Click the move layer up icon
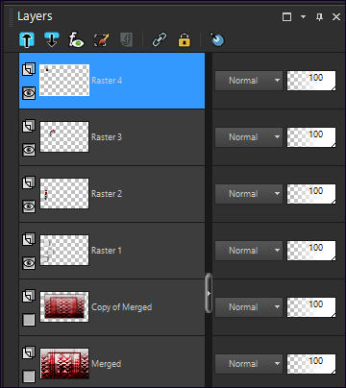Viewport: 346px width, 388px height. point(27,40)
